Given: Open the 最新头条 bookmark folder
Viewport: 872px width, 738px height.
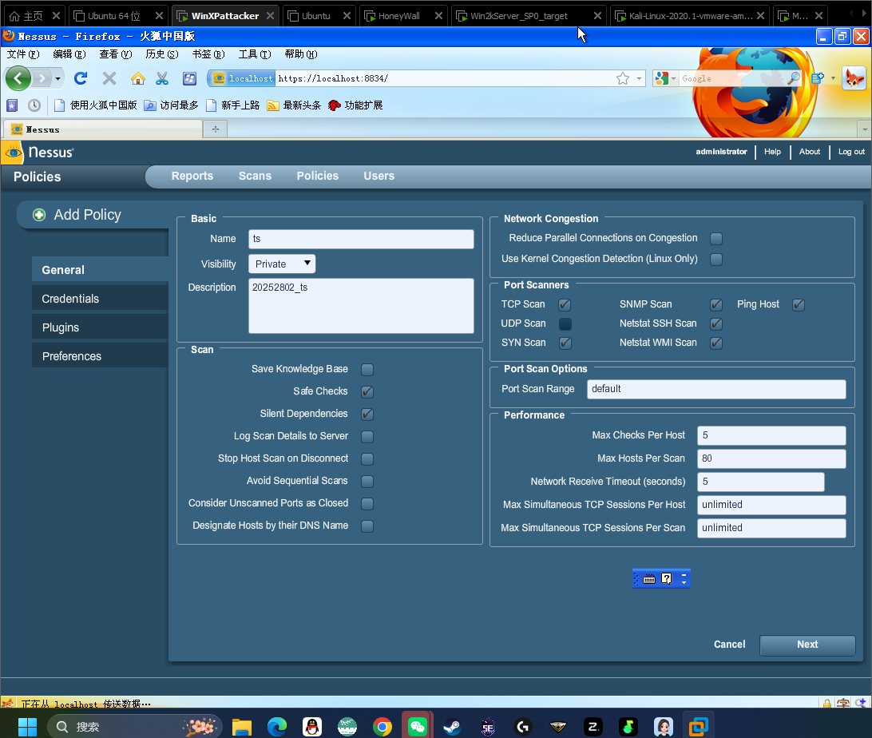Looking at the screenshot, I should (294, 105).
